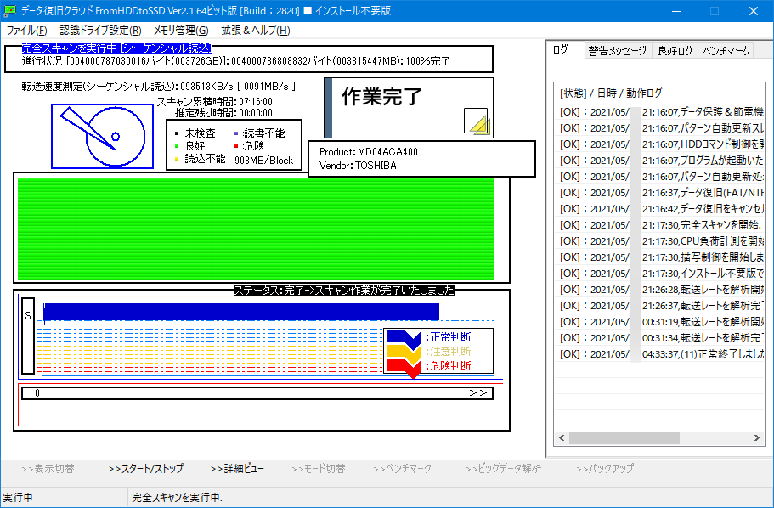Select log row 21:26:28,転送レートを解析開始

pos(659,290)
